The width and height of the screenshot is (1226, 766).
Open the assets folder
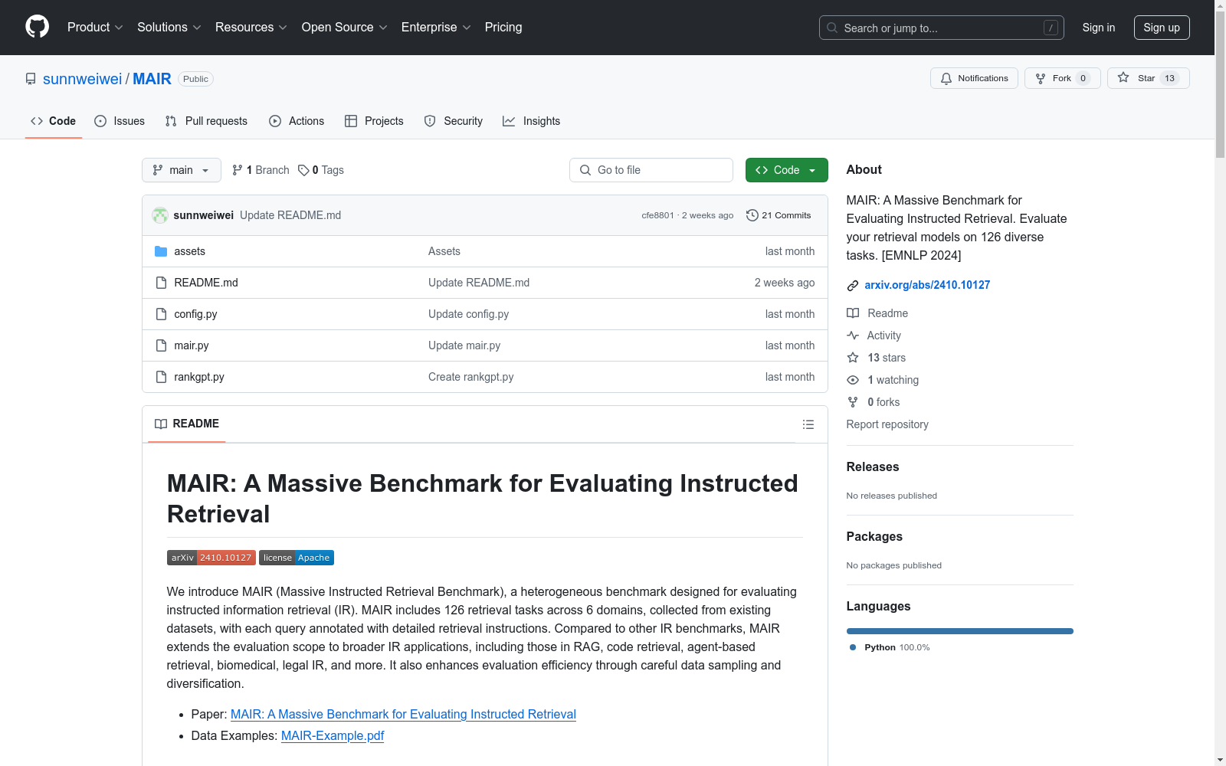point(189,251)
